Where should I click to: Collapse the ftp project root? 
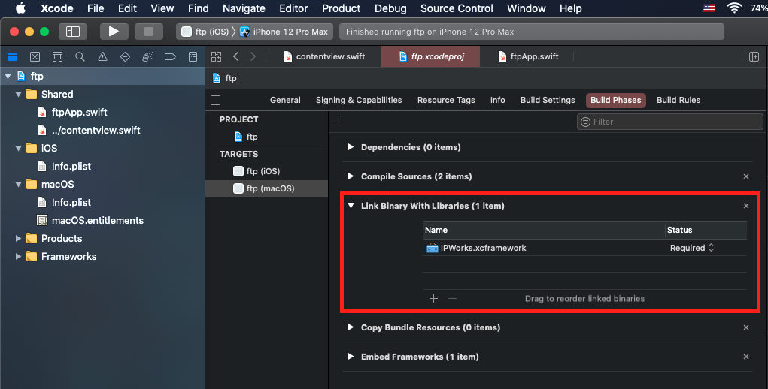pos(8,77)
